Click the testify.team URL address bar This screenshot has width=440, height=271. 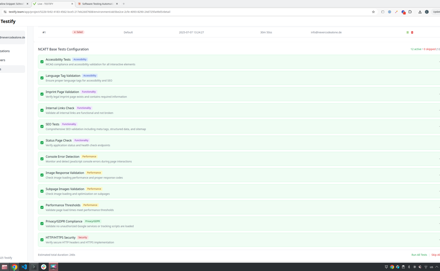[190, 12]
